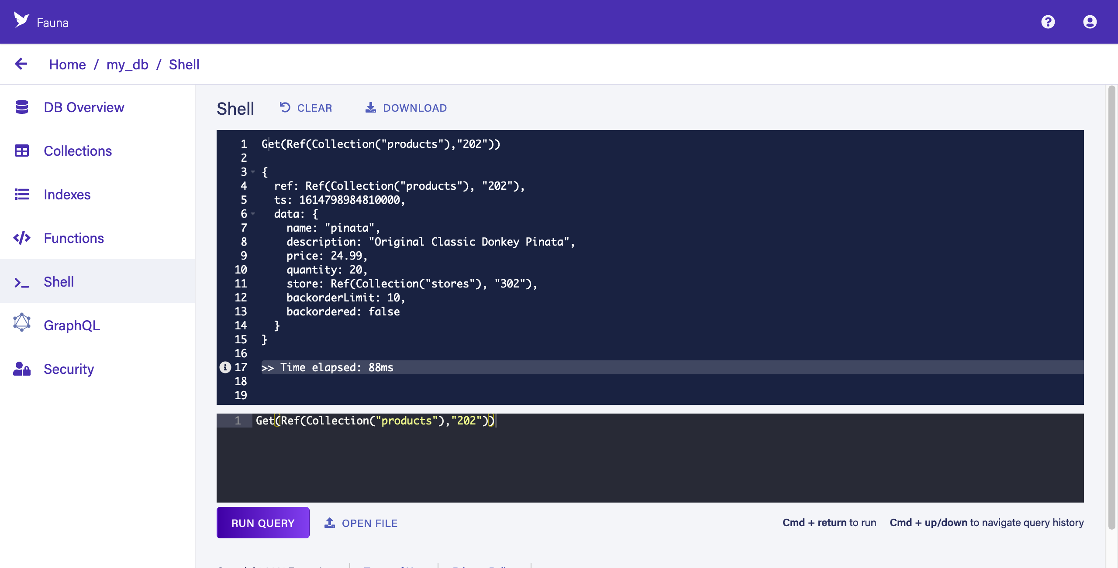Click the back arrow to go Home
Viewport: 1118px width, 568px height.
[21, 64]
